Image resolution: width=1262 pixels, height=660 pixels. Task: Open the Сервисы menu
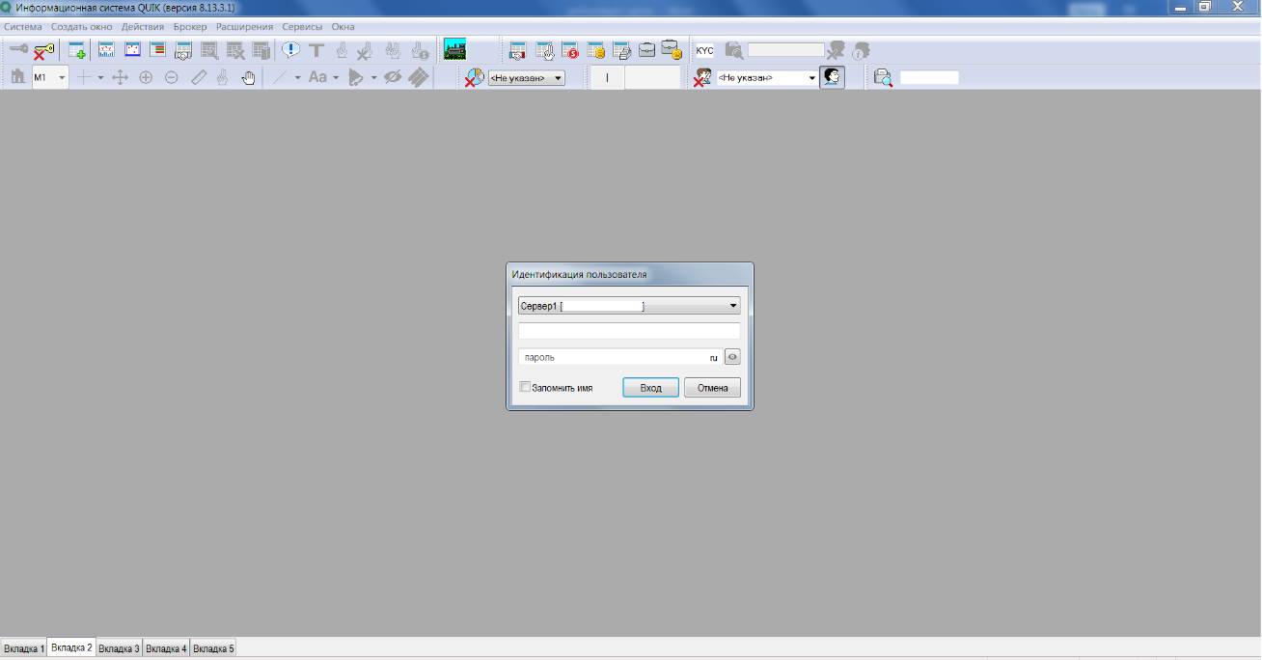[302, 27]
